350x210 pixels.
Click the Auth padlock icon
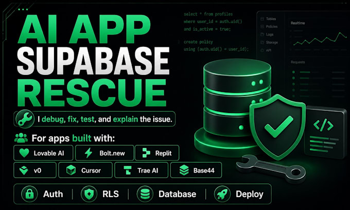(x=30, y=194)
